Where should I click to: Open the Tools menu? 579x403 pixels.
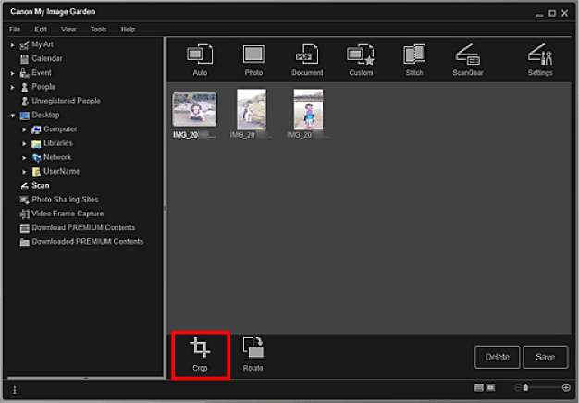[x=98, y=30]
